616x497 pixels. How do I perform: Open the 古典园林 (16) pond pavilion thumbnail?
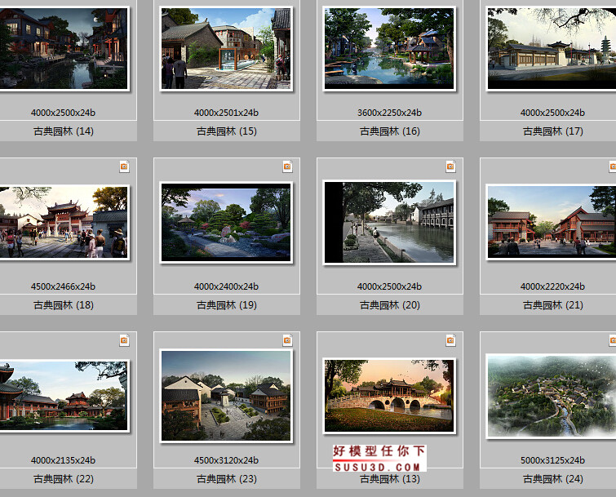(x=389, y=49)
